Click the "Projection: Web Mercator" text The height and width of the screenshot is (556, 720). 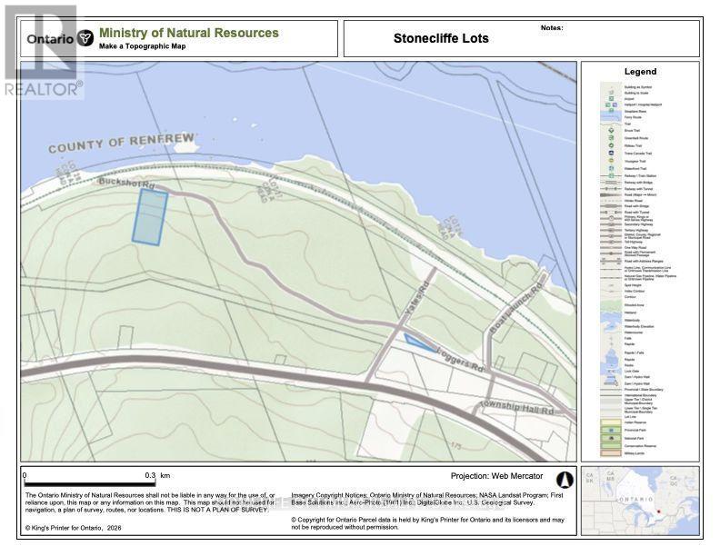click(x=496, y=476)
